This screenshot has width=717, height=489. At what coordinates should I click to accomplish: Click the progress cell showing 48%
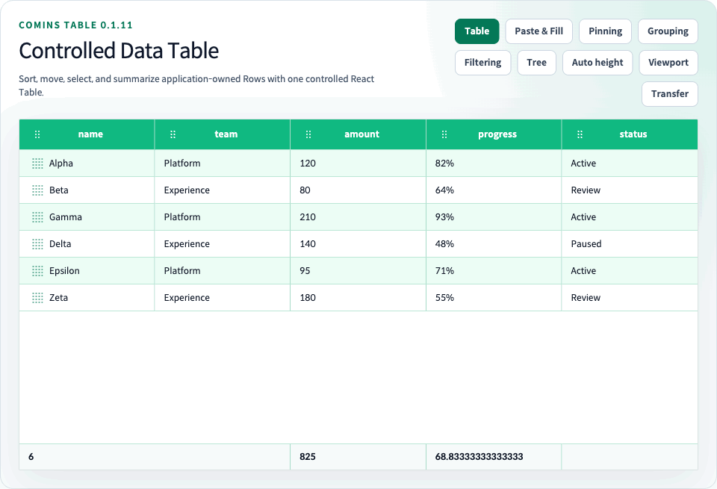tap(494, 244)
